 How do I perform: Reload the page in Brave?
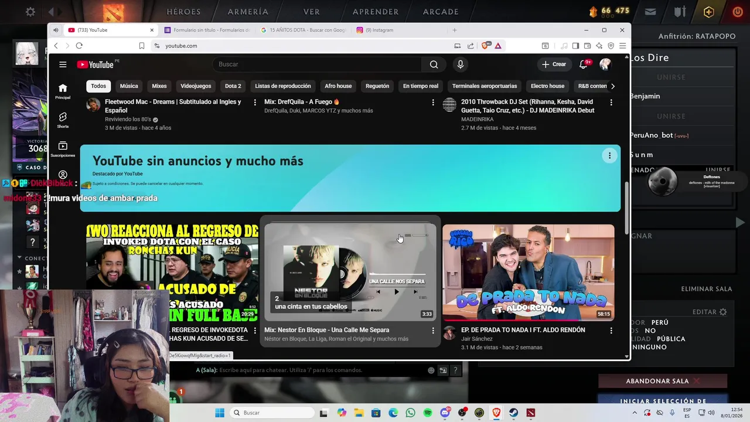point(79,46)
